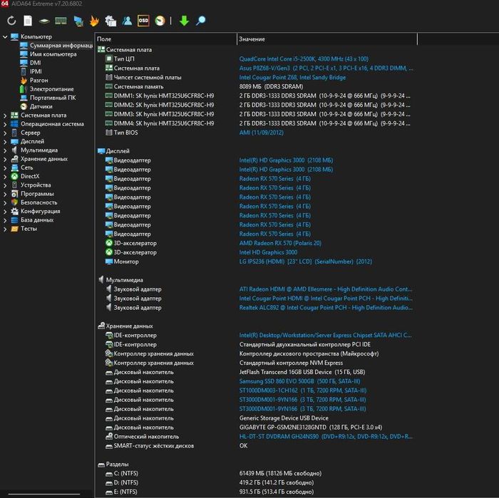
Task: Select JetFlash Transcend 16GB USB Device value
Action: pyautogui.click(x=302, y=372)
